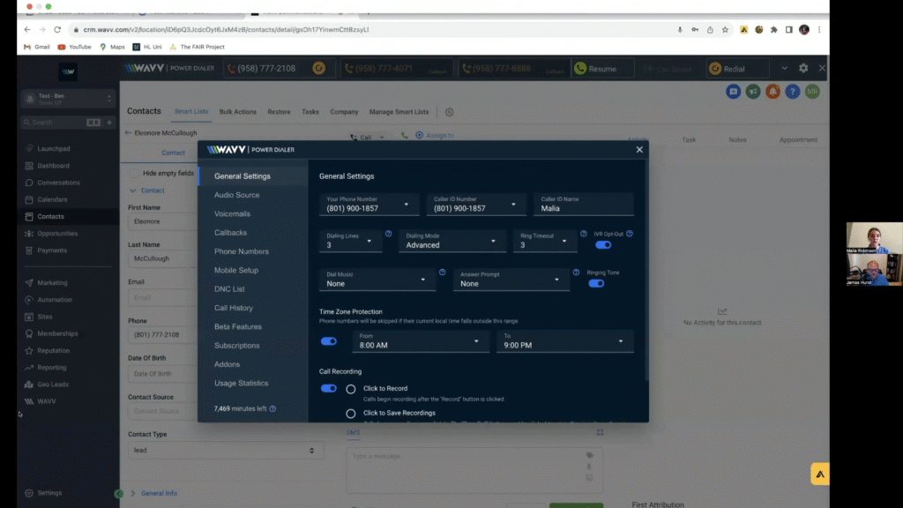The width and height of the screenshot is (903, 508).
Task: Expand the Your Phone Number dropdown
Action: [368, 205]
